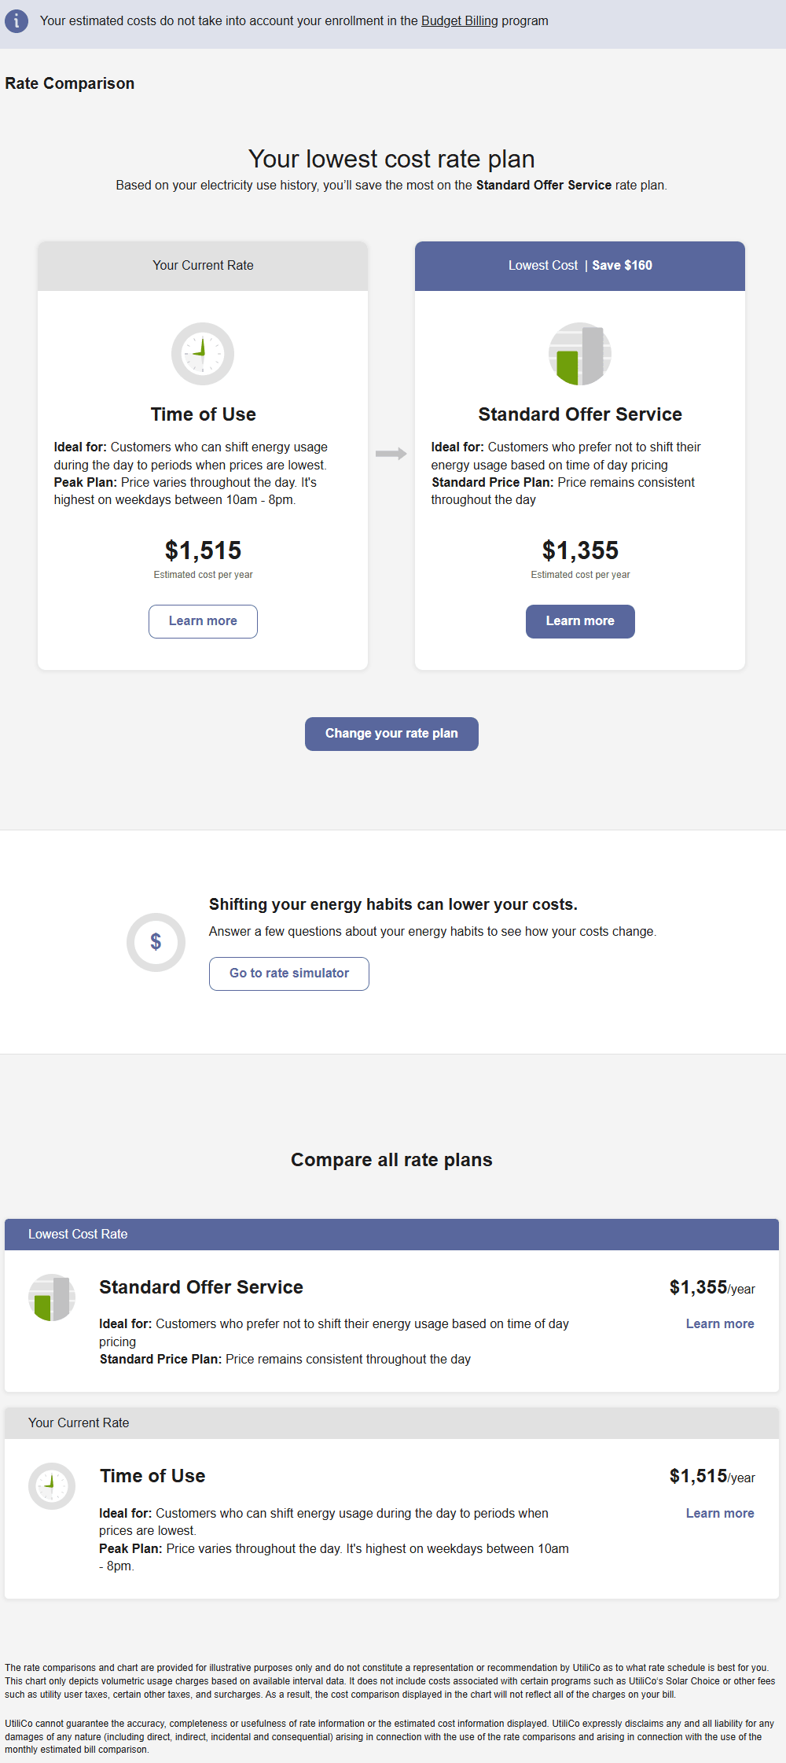Select the dollar sign icon near rate simulator text

(x=156, y=941)
